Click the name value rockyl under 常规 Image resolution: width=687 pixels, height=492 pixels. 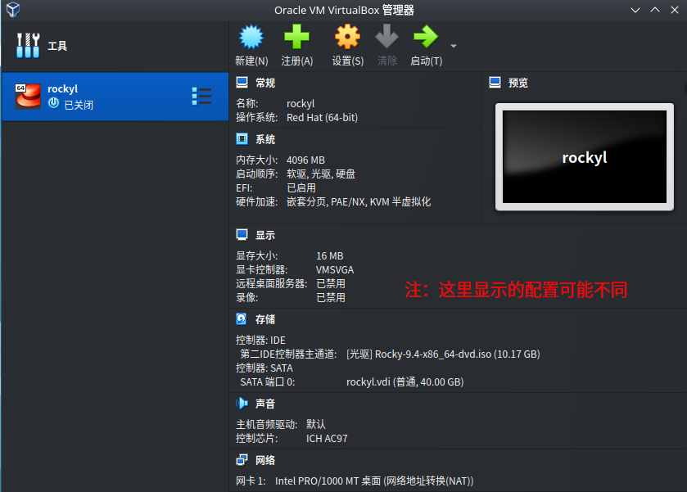[301, 104]
